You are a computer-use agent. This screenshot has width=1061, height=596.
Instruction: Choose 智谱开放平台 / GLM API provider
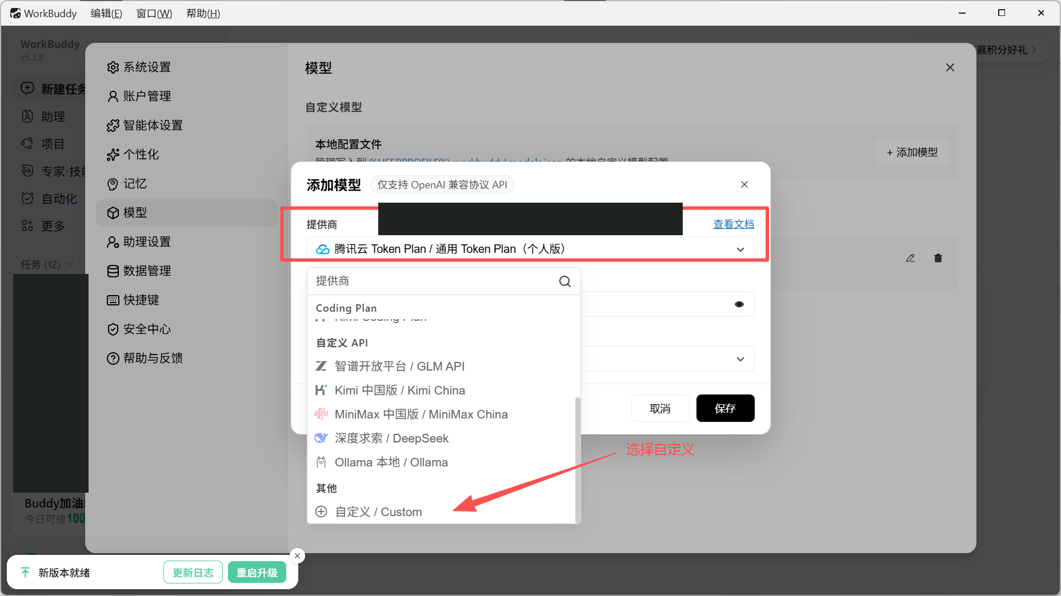click(x=441, y=367)
